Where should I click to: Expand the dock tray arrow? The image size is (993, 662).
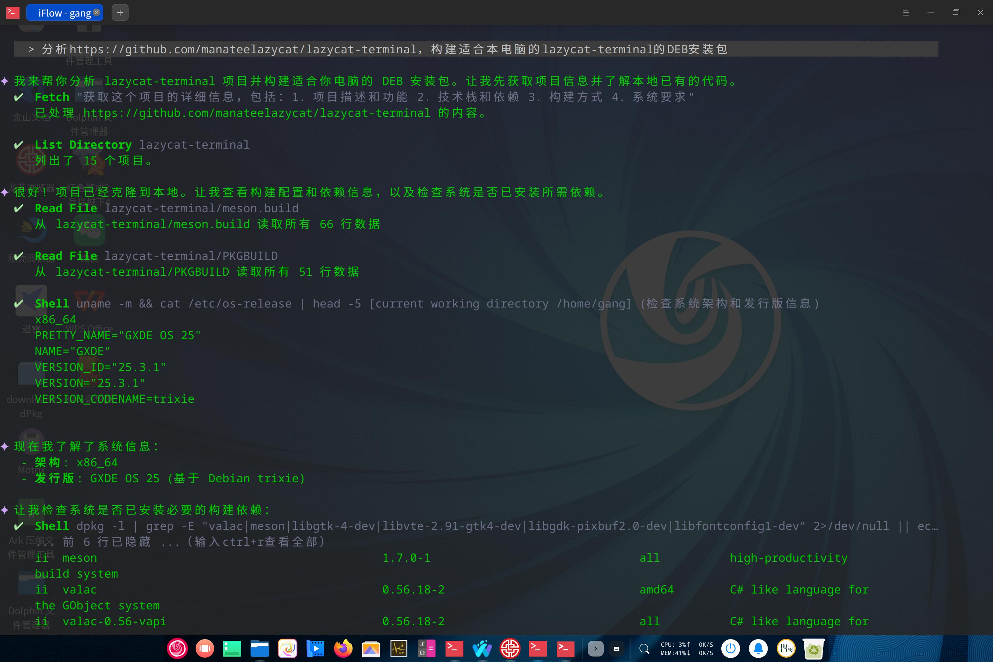click(x=595, y=648)
